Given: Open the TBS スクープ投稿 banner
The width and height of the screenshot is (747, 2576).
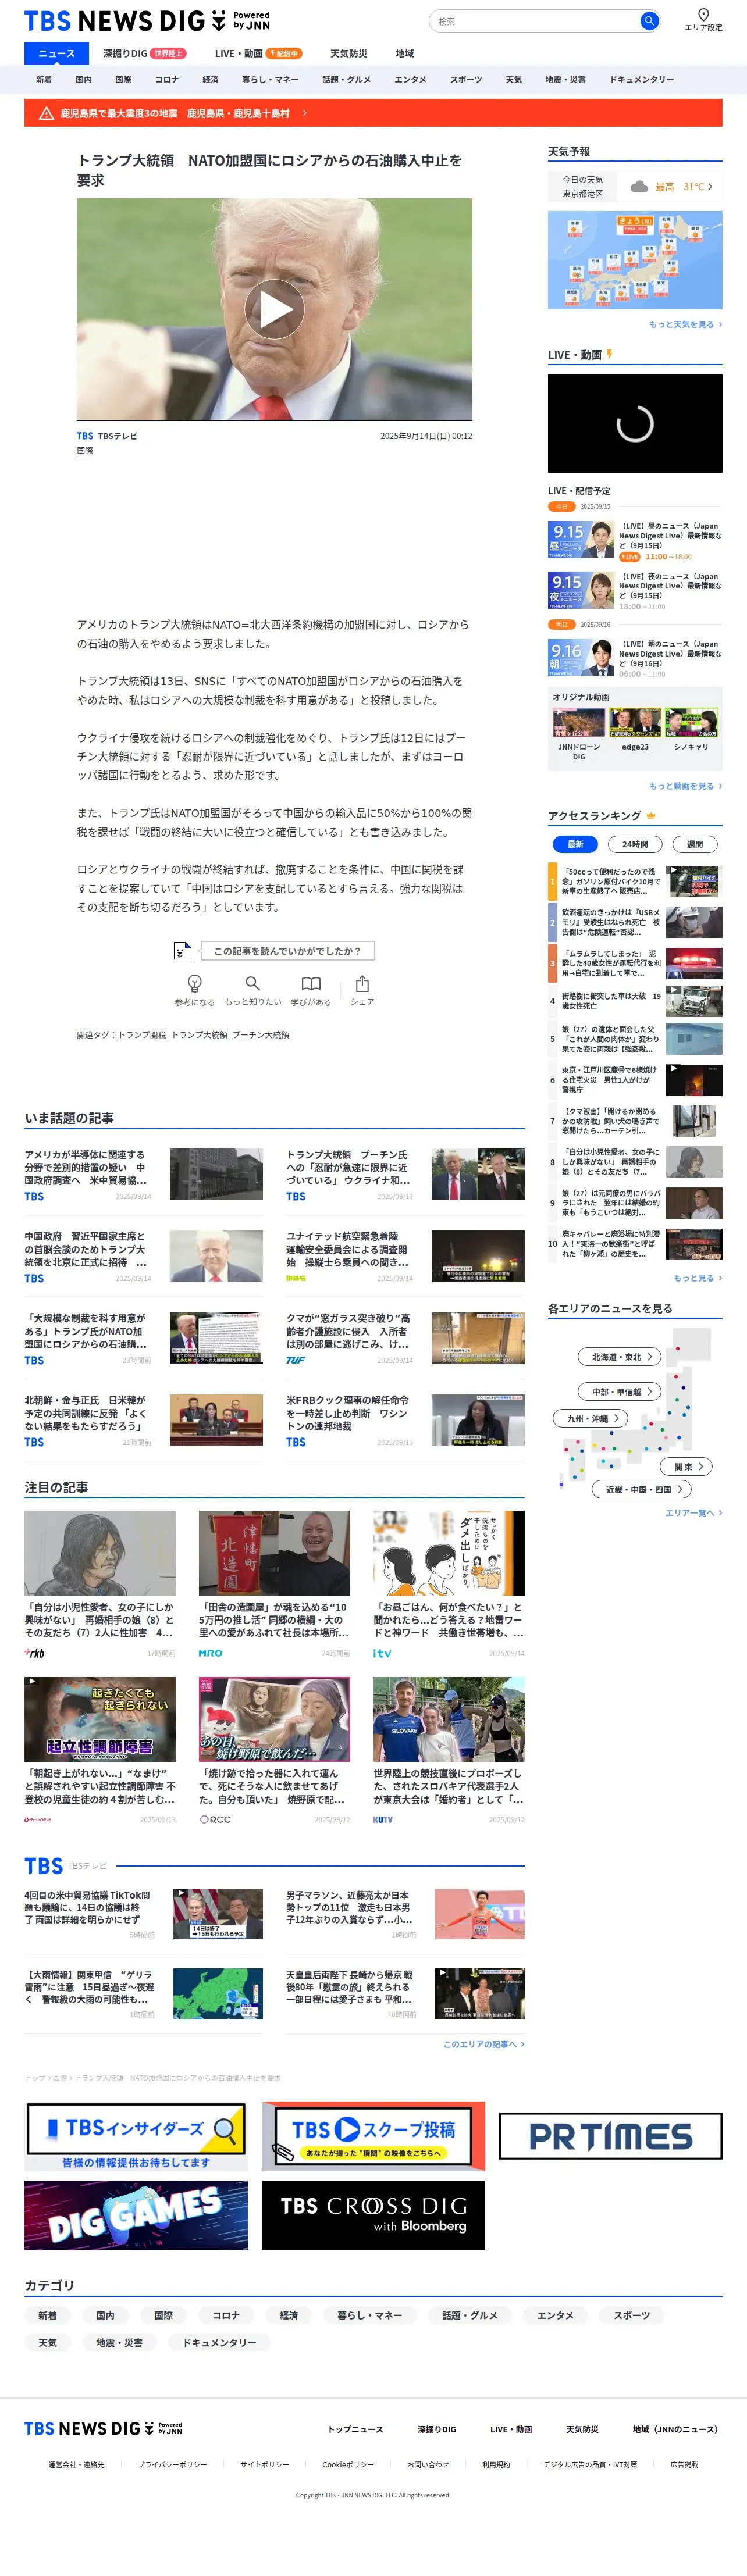Looking at the screenshot, I should 373,2137.
